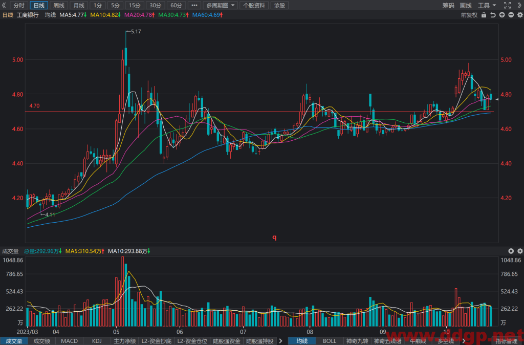This screenshot has width=524, height=345.
Task: Click the 2023/03 date axis label
Action: pos(27,332)
